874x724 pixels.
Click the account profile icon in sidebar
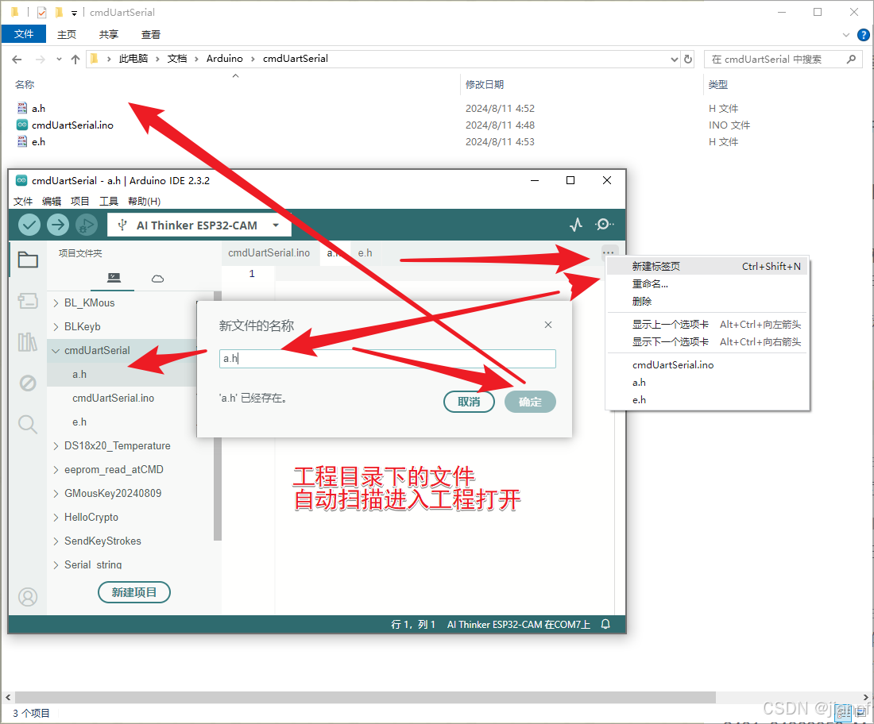point(28,597)
